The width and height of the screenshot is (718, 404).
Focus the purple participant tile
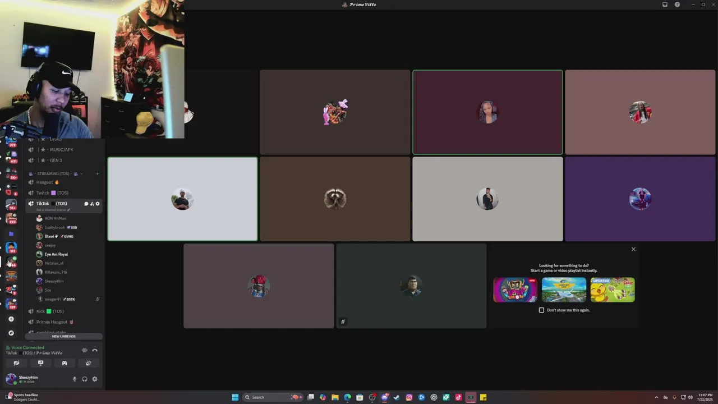pyautogui.click(x=640, y=199)
